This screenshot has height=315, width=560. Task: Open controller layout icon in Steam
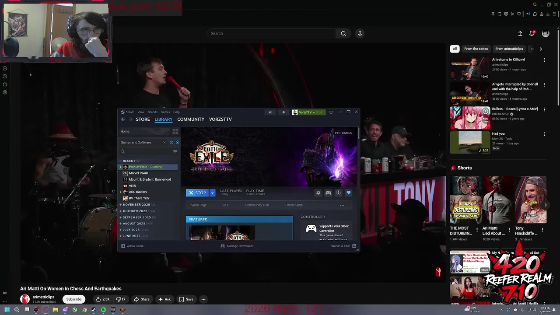pos(328,193)
